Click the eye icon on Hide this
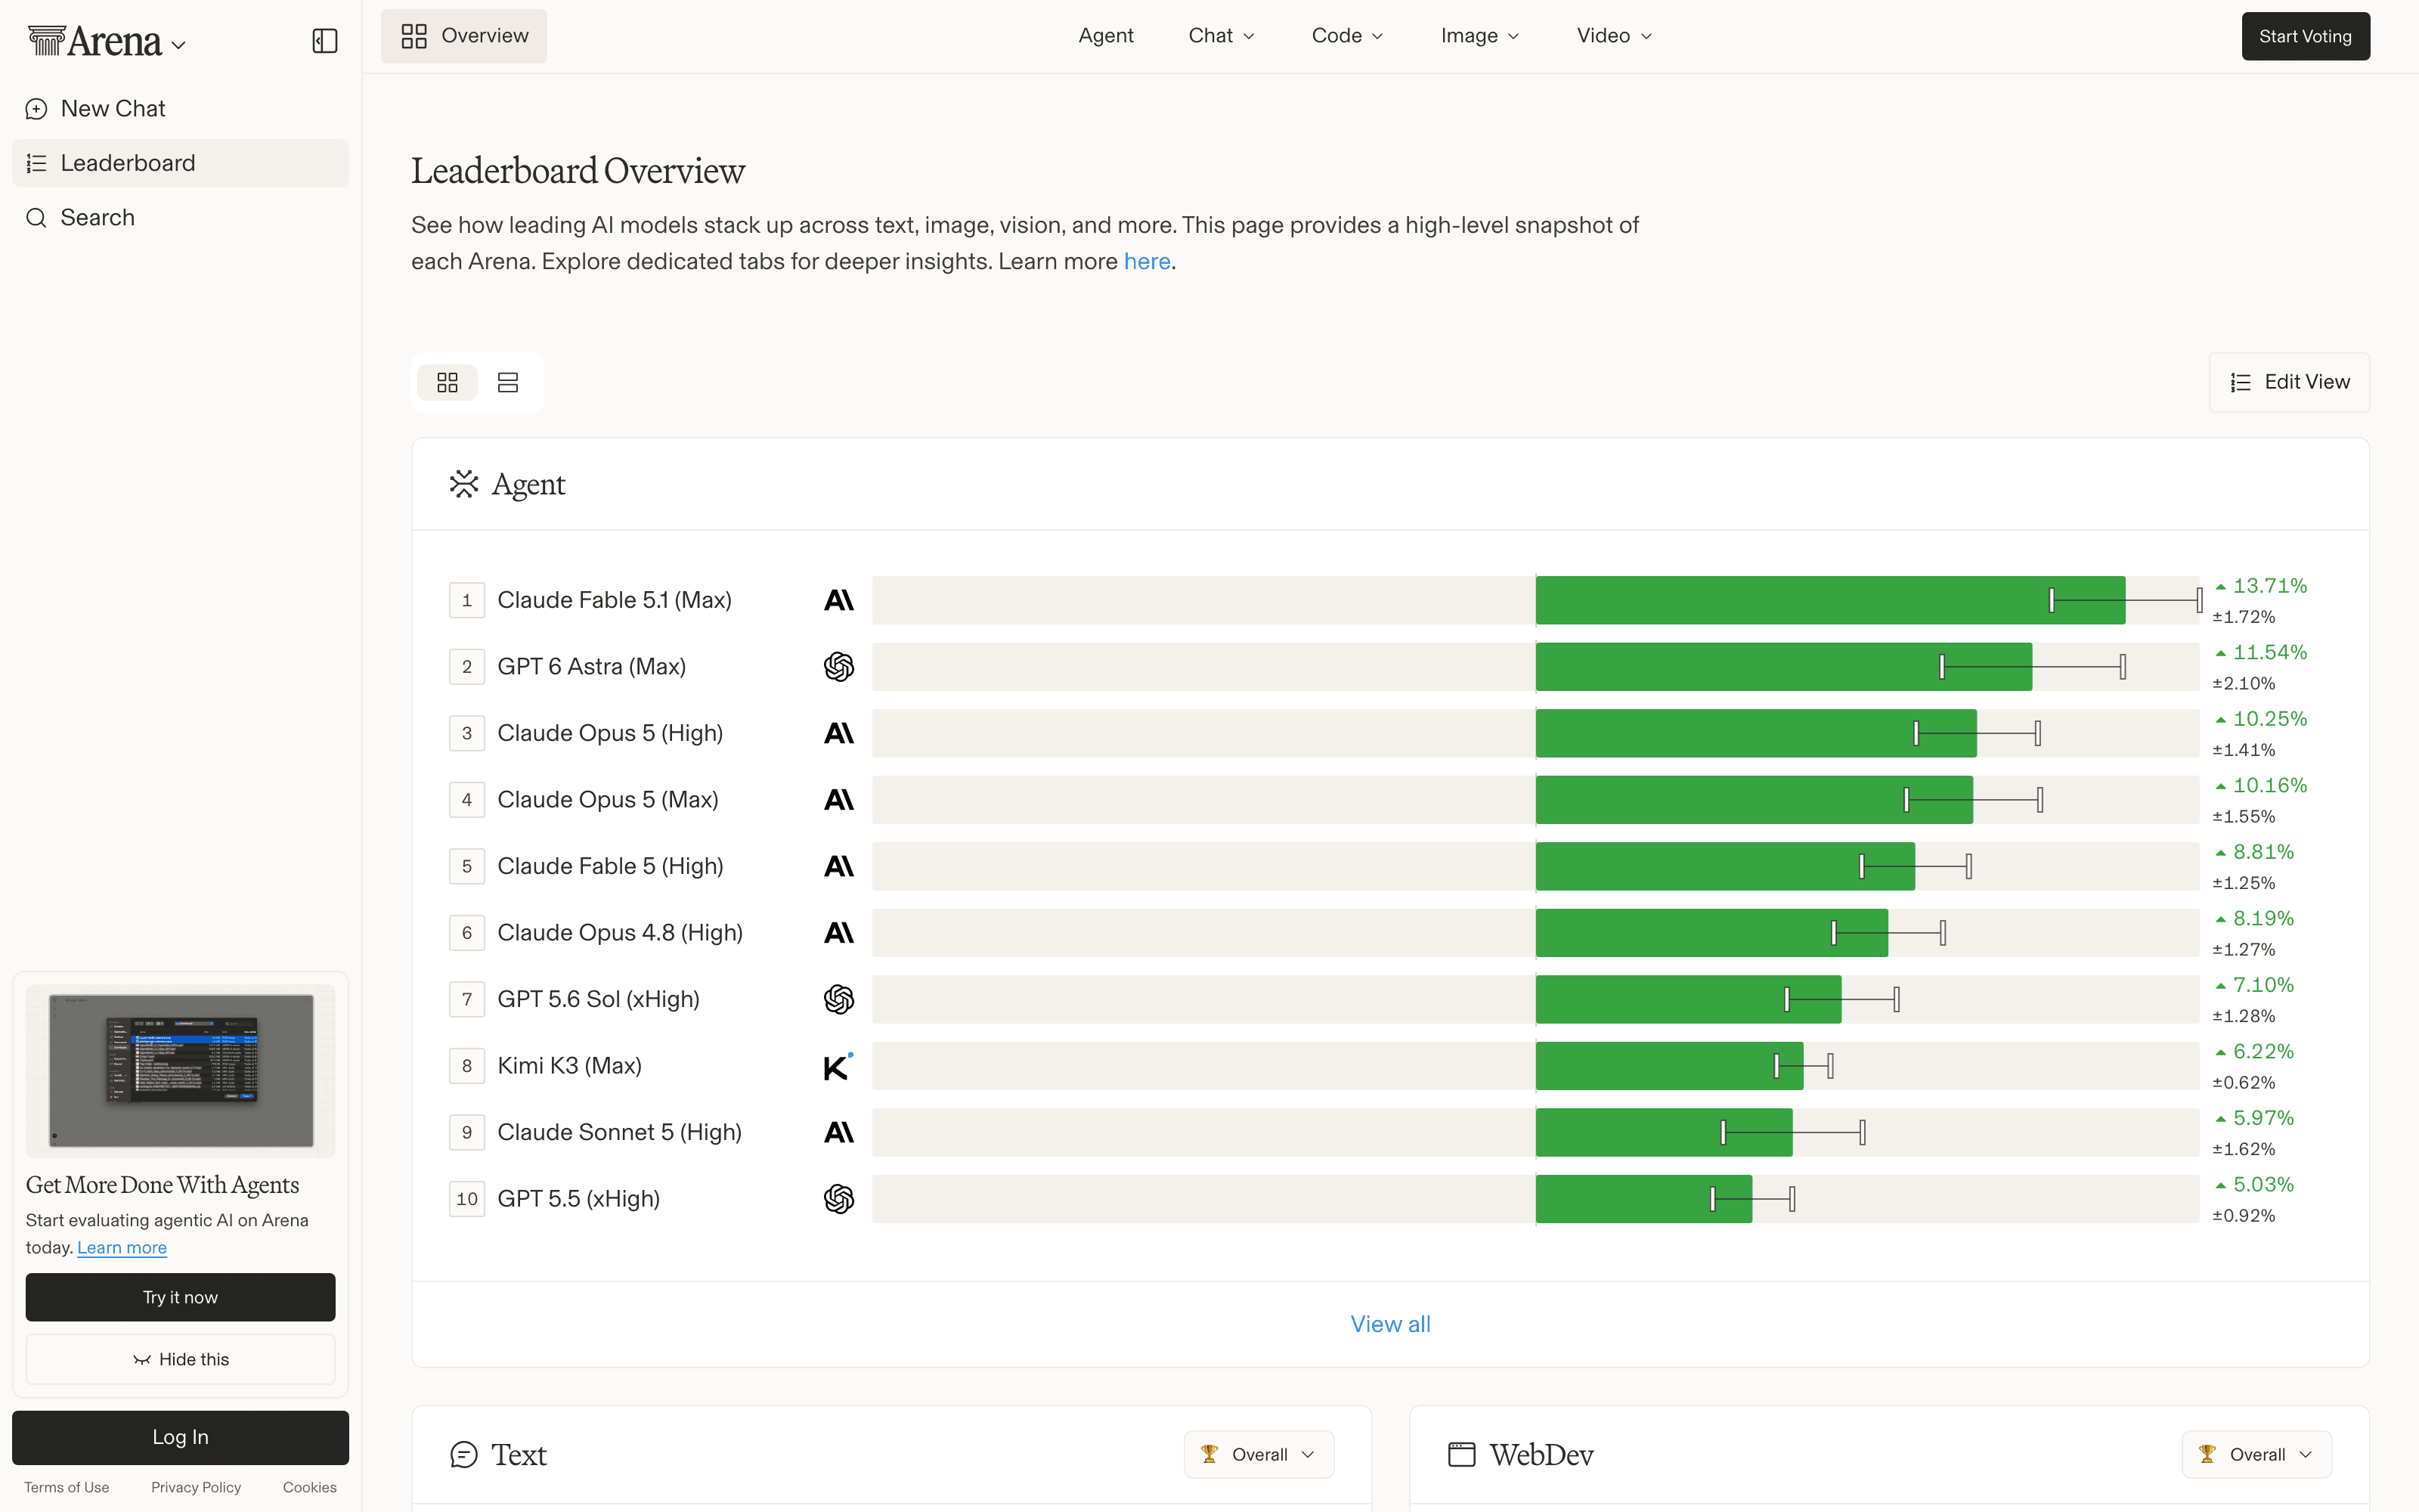The height and width of the screenshot is (1512, 2419). tap(142, 1360)
